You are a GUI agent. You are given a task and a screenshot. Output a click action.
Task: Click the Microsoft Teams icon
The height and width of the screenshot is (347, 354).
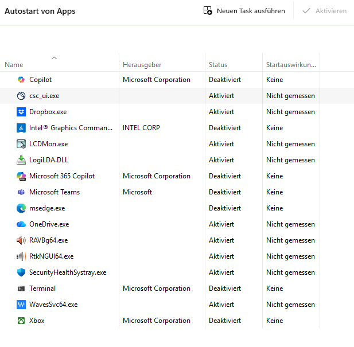[x=21, y=192]
